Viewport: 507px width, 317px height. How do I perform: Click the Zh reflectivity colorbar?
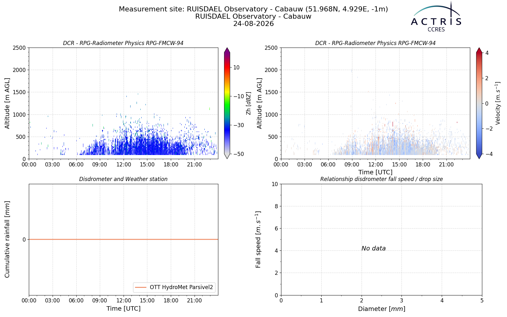click(x=227, y=103)
